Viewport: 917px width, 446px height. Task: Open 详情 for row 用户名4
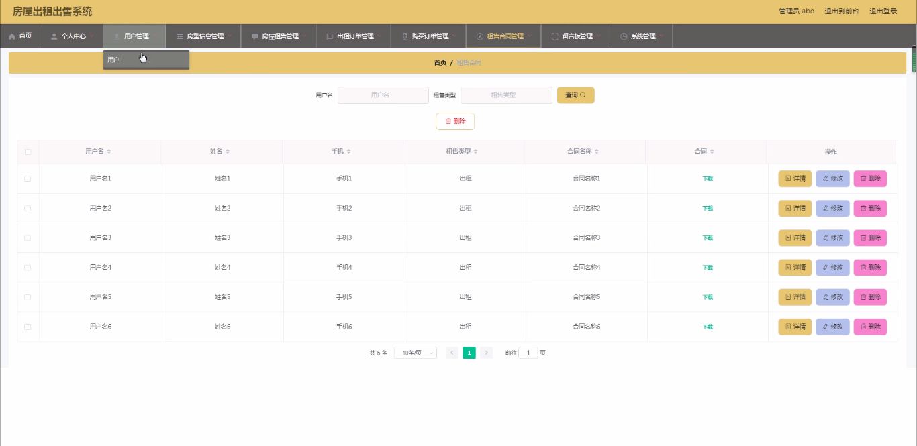click(795, 268)
